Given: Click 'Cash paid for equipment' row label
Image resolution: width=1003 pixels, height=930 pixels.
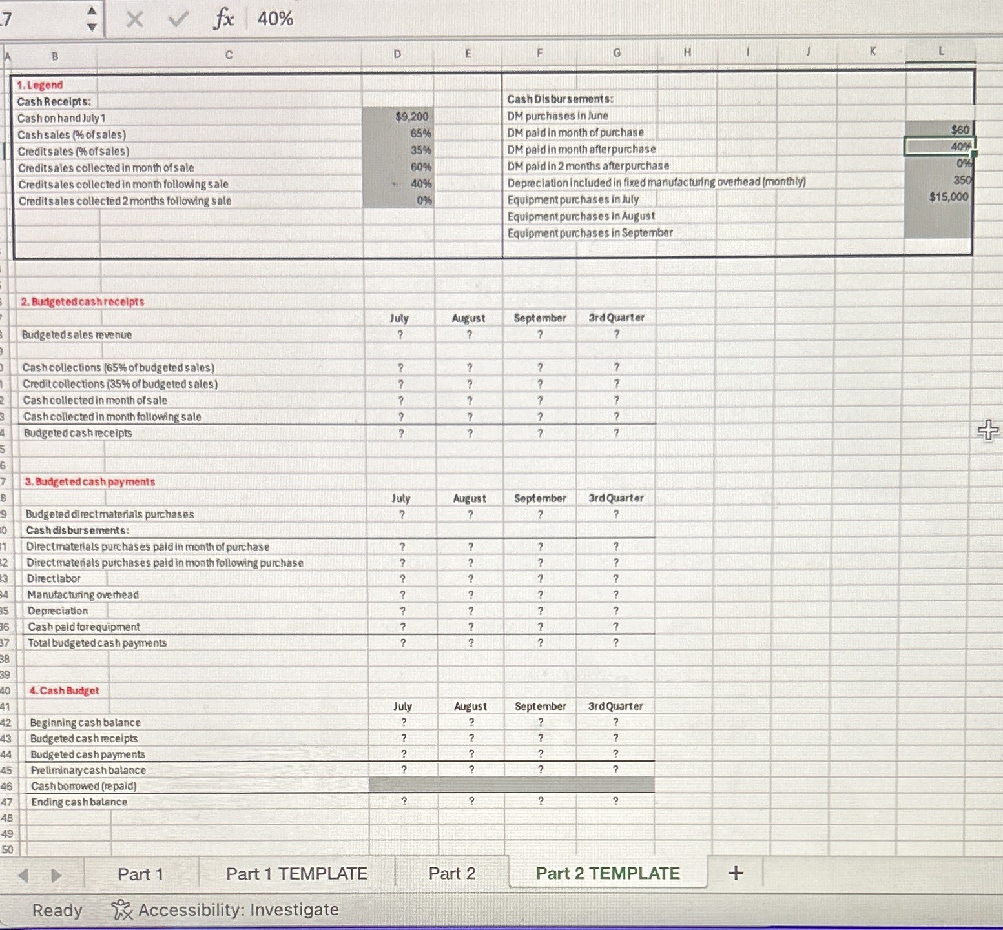Looking at the screenshot, I should [83, 627].
